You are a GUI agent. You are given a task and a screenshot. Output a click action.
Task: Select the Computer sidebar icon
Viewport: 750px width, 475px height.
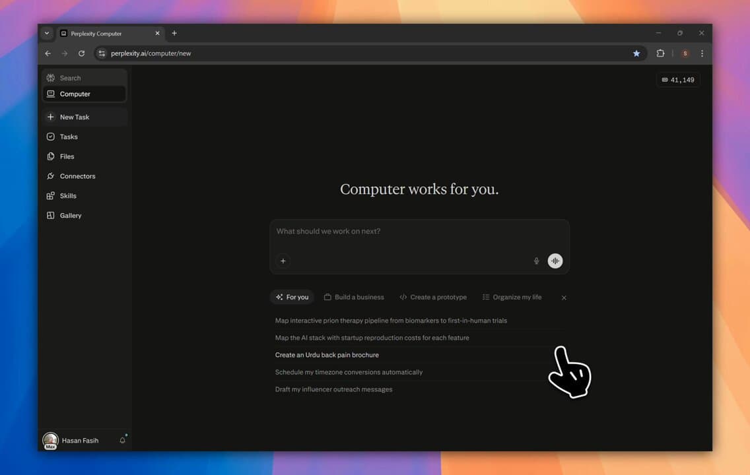point(75,94)
